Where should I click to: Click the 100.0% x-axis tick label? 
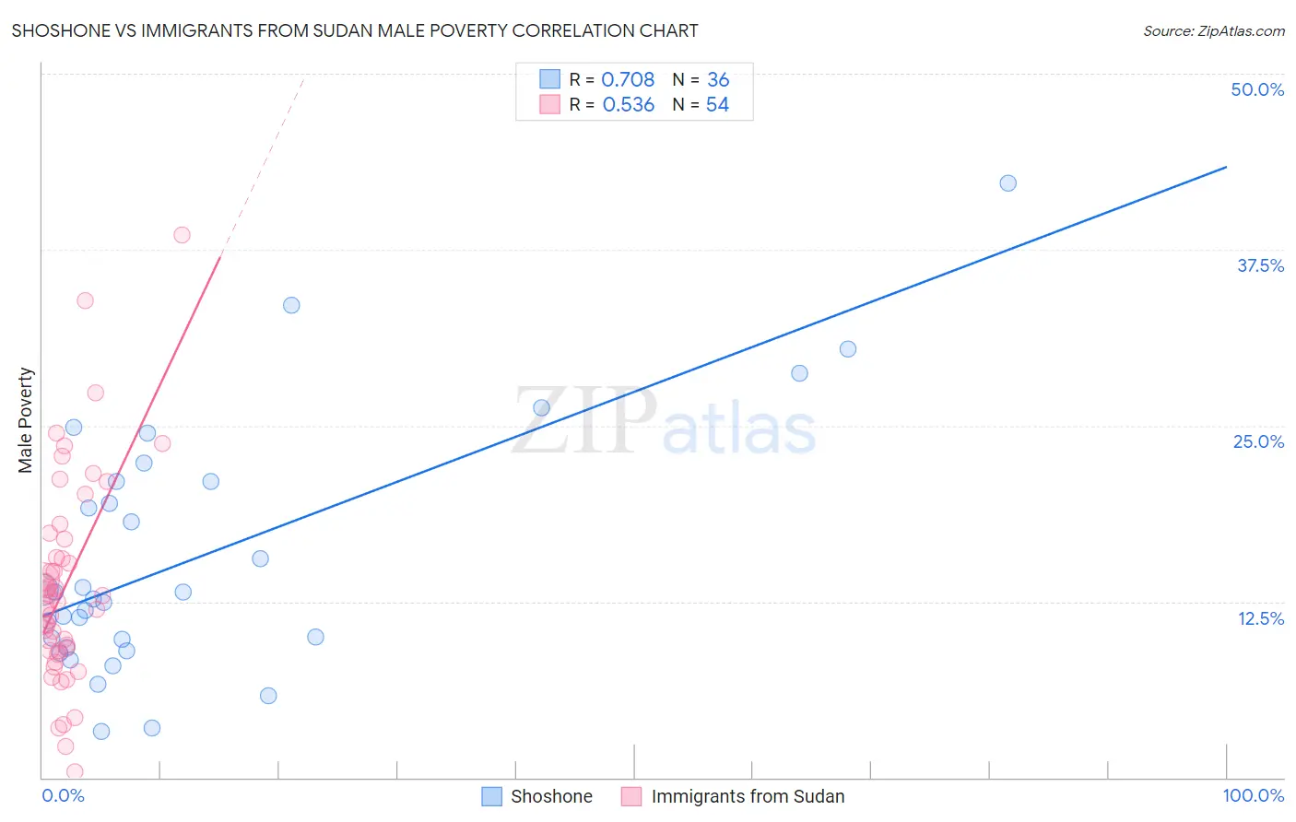click(x=1253, y=795)
